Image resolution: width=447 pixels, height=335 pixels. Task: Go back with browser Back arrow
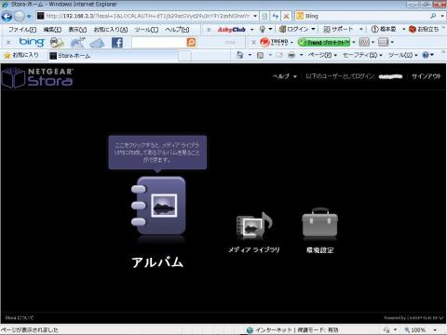[x=7, y=16]
